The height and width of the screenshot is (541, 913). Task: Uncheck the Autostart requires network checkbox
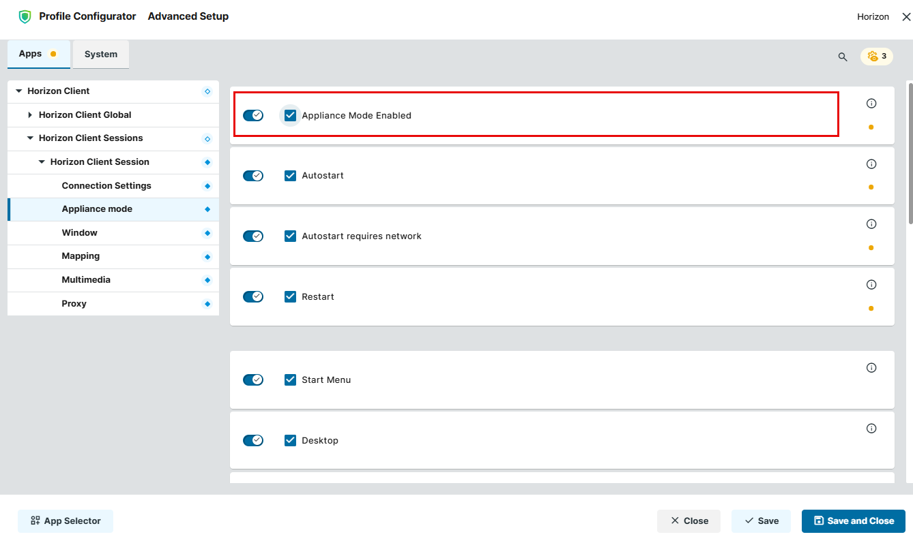pos(290,236)
